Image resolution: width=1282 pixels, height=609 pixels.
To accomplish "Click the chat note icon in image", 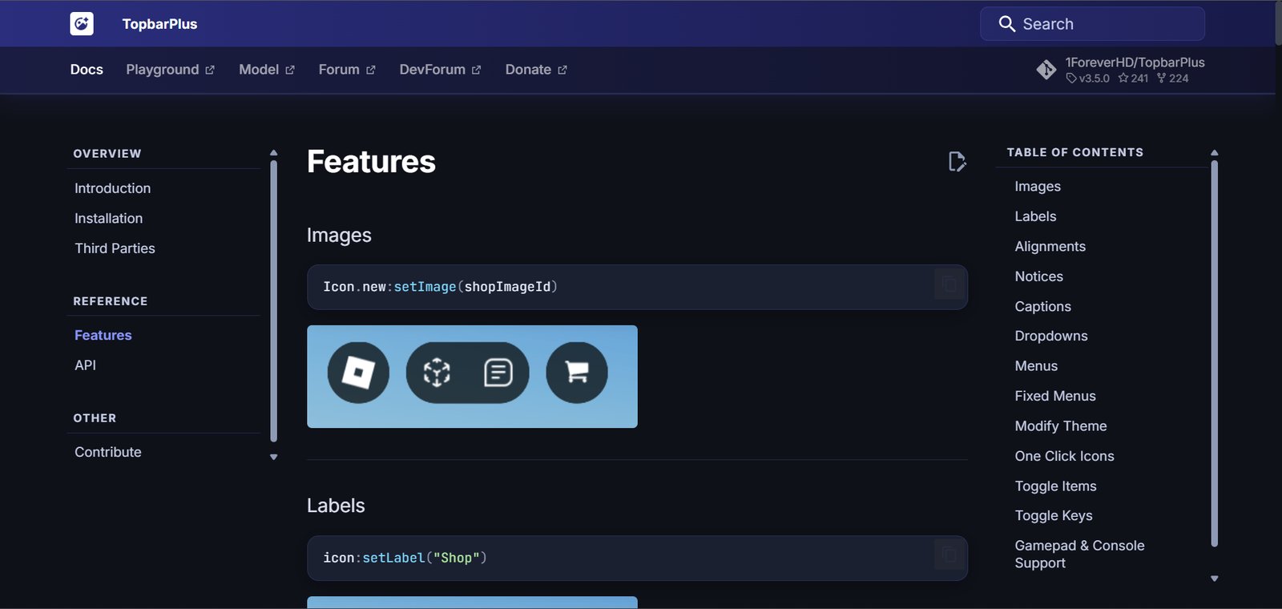I will point(498,373).
